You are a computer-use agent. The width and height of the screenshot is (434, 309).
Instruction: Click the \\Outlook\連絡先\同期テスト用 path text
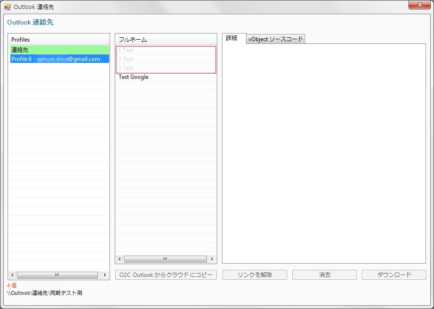(x=44, y=293)
